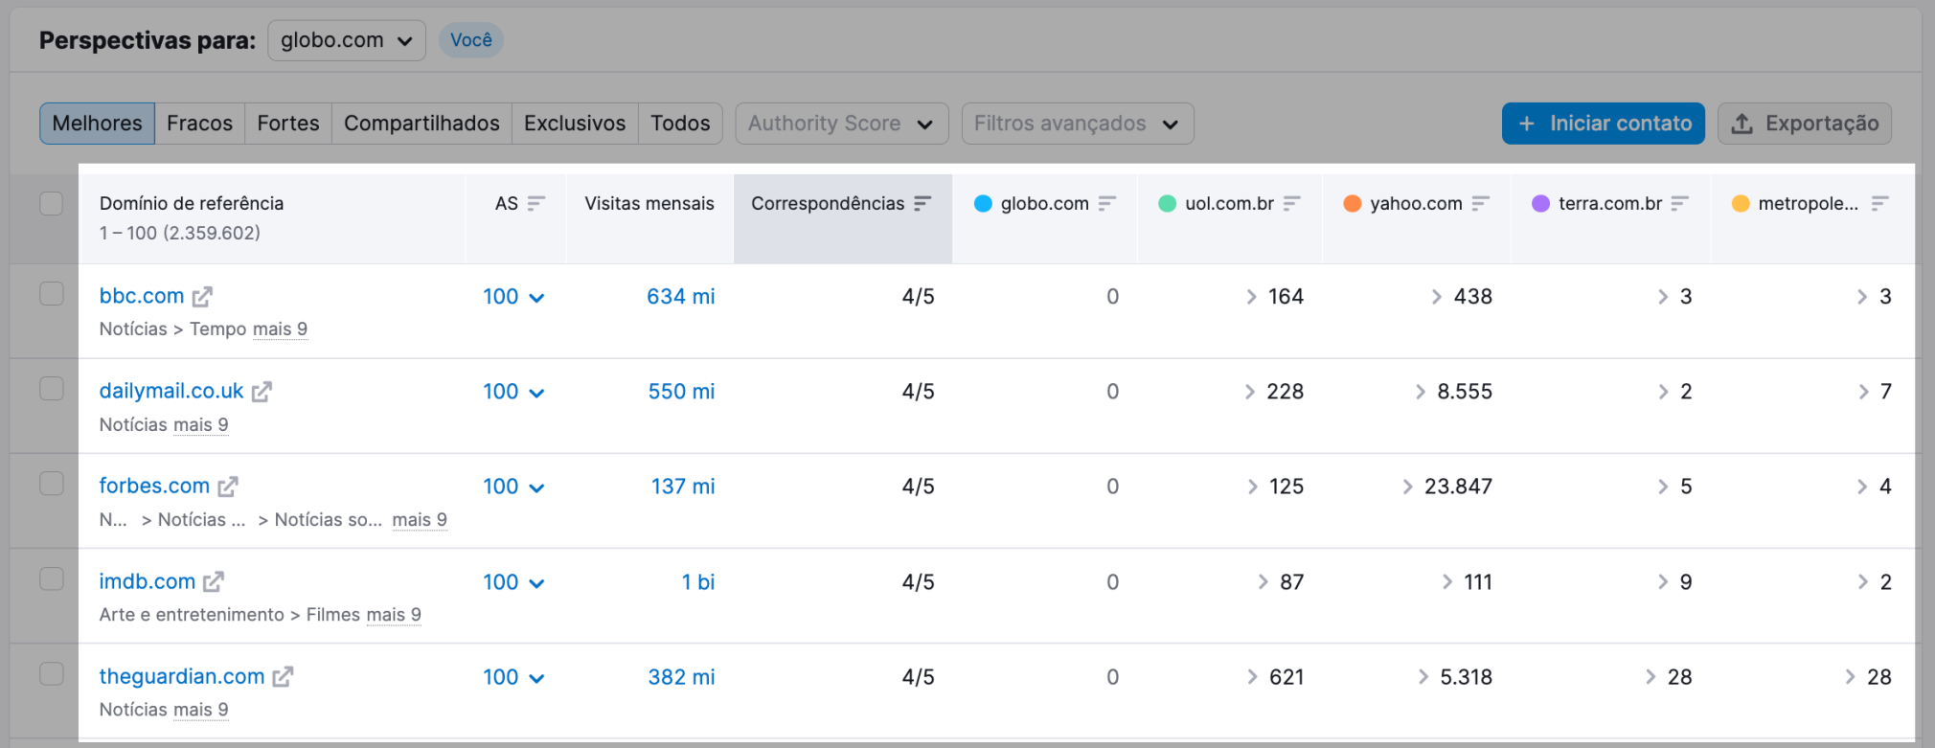Toggle the select-all checkbox in header

pyautogui.click(x=52, y=203)
